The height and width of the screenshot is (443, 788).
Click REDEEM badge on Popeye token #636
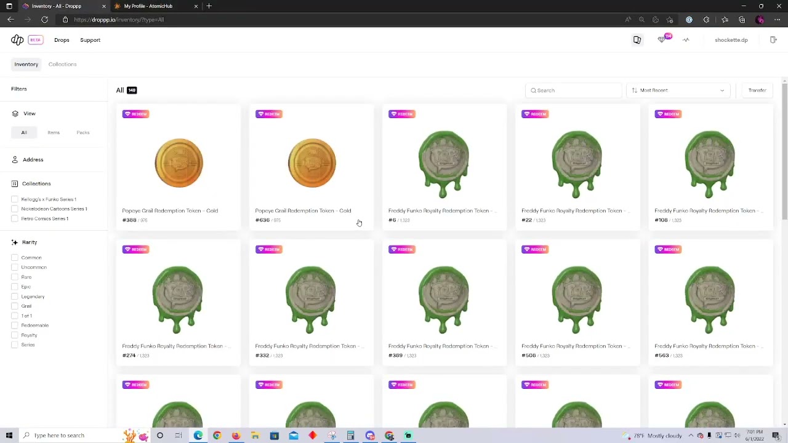pyautogui.click(x=268, y=114)
